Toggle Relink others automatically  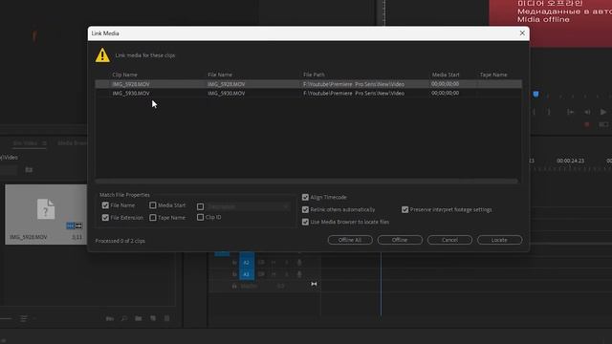click(x=305, y=209)
